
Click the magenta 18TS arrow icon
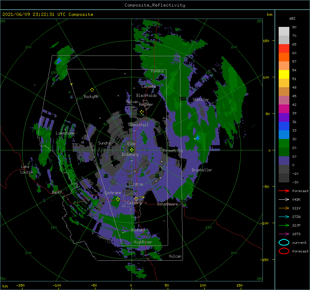point(284,234)
